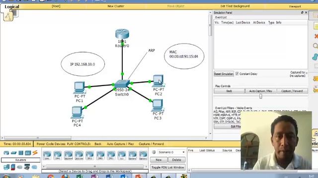This screenshot has width=318, height=178.
Task: Pick the 1841 router model
Action: [x=47, y=156]
